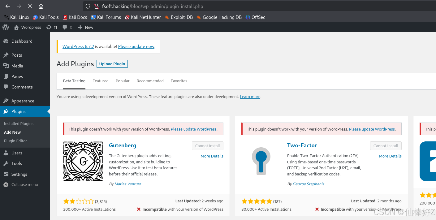Open the Two-Factor plugin title link
436x220 pixels.
tap(302, 145)
